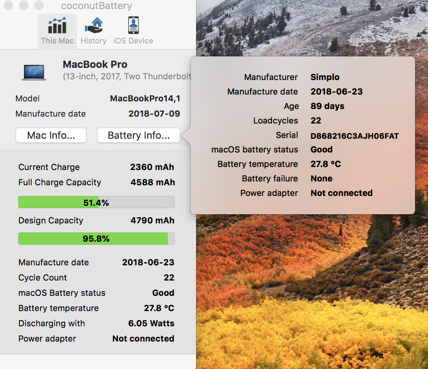Select the battery serial number text

pyautogui.click(x=354, y=136)
